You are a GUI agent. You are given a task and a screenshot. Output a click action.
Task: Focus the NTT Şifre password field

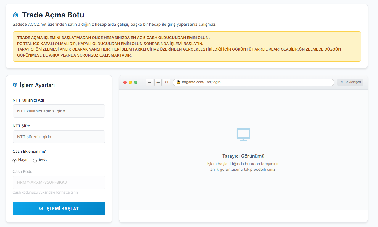coord(59,137)
